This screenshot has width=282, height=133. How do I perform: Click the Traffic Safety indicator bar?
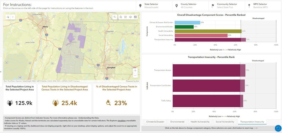pyautogui.click(x=208, y=101)
